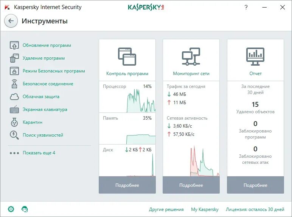
Task: Click the Заблокировано программ label
Action: click(255, 134)
